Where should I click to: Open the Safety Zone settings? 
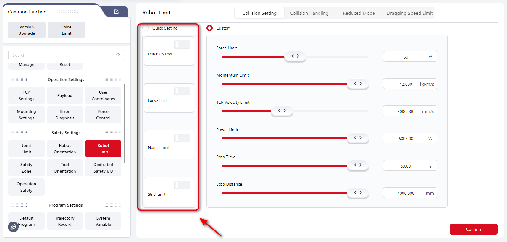pos(26,168)
